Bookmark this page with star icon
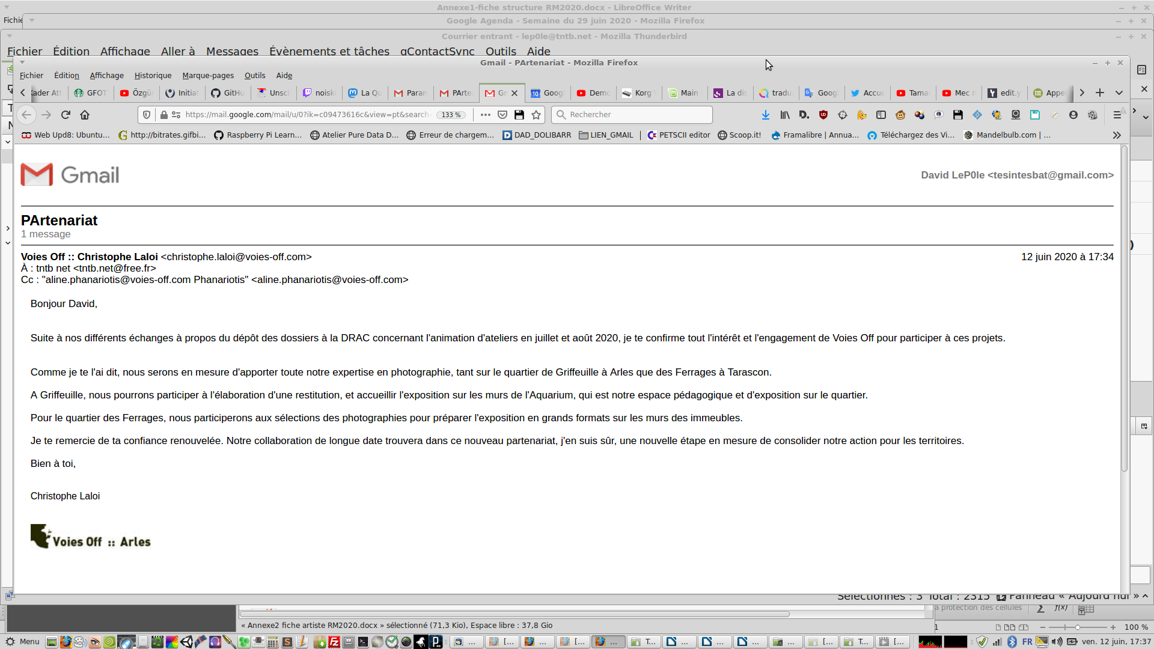The height and width of the screenshot is (649, 1154). pos(536,115)
